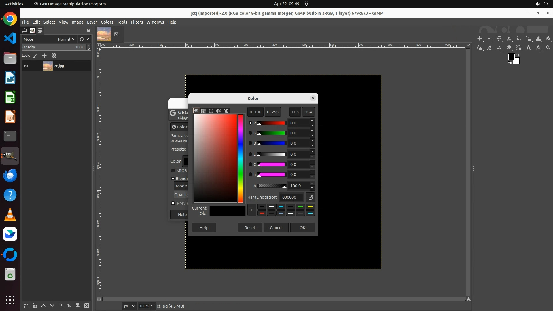This screenshot has height=311, width=553.
Task: Click the Zoom magnifier tool
Action: coord(548,48)
